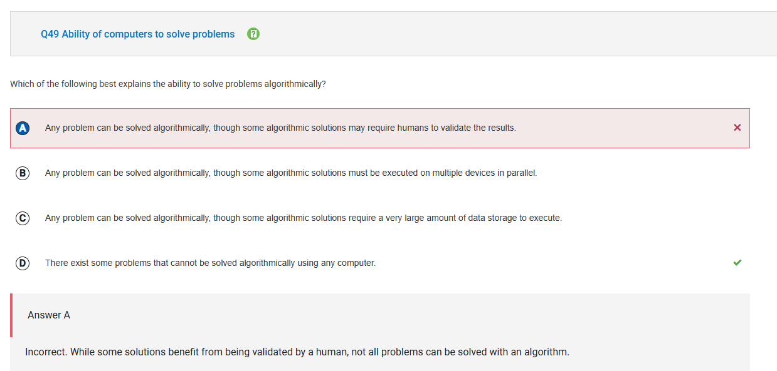Choose answer bubble C
Screen dimensions: 777x371
tap(23, 218)
